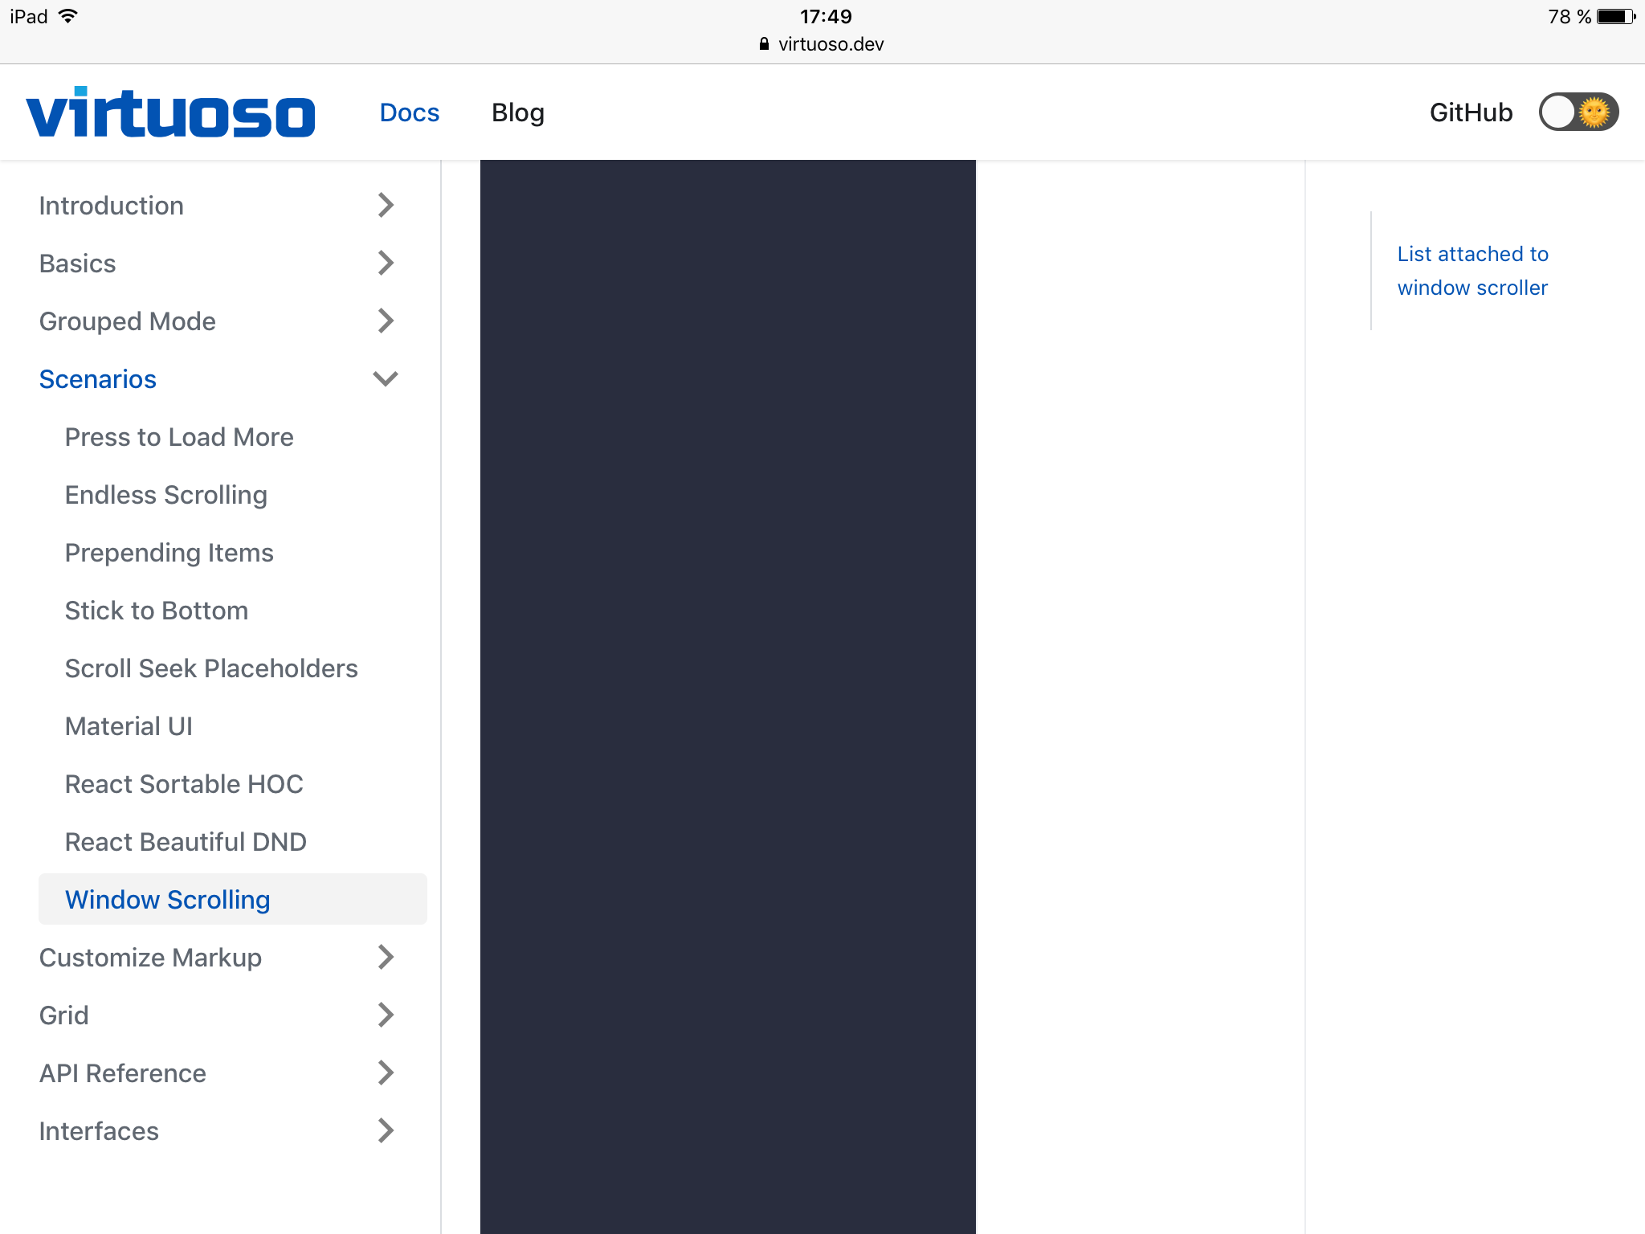This screenshot has height=1234, width=1645.
Task: Collapse the Scenarios section
Action: (x=97, y=378)
